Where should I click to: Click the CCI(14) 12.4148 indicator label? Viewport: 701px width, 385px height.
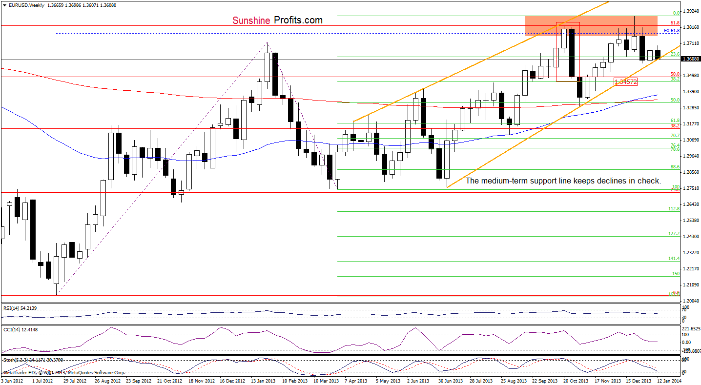pos(20,330)
